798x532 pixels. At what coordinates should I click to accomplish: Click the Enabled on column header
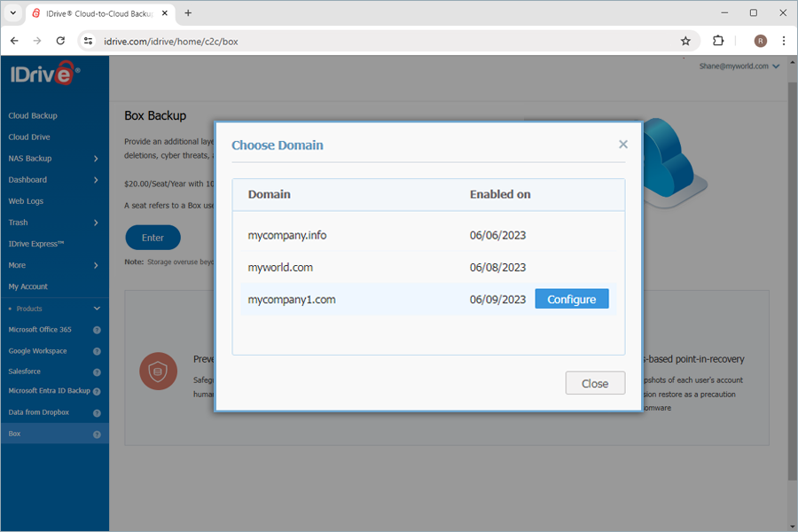point(500,194)
